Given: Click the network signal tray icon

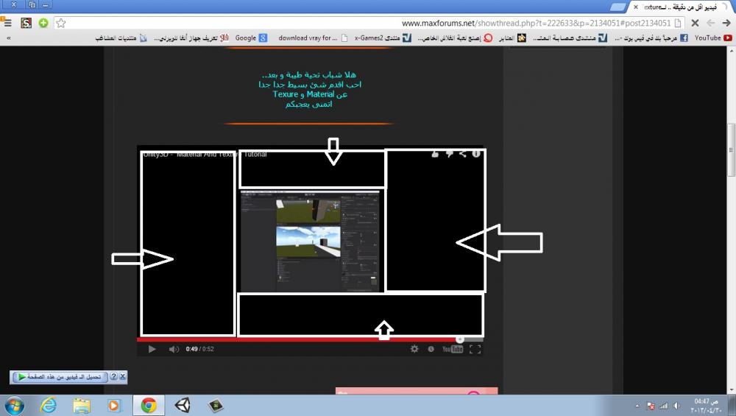Looking at the screenshot, I should click(663, 406).
